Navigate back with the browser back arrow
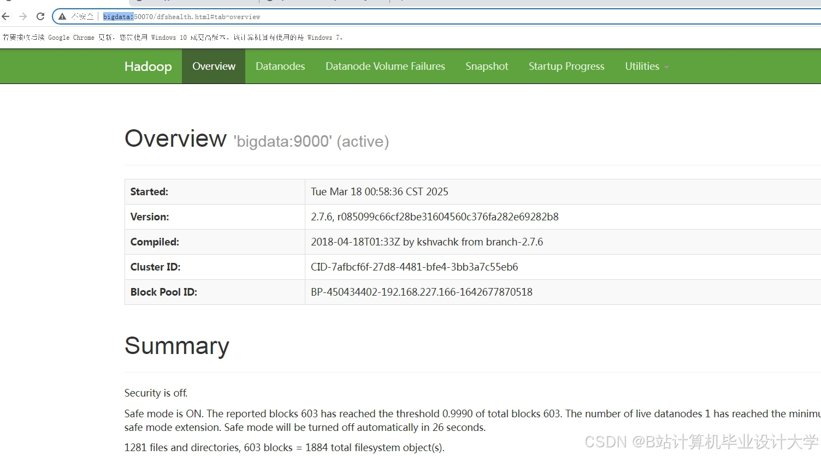Viewport: 821px width, 456px height. click(5, 16)
